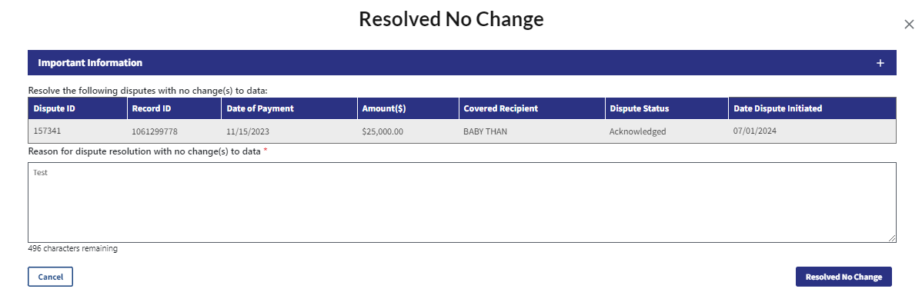Click record ID 1061299778 cell
This screenshot has width=922, height=302.
(174, 131)
